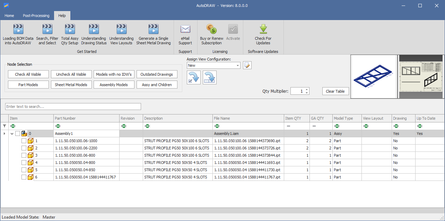The image size is (445, 221).
Task: Collapse the Assembly1 tree node
Action: click(12, 133)
